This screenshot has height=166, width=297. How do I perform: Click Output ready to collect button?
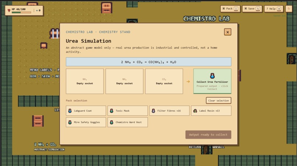(208, 135)
